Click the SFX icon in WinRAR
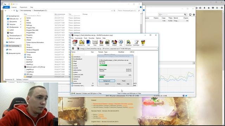Screen dimensions: 225x126 click(x=143, y=43)
